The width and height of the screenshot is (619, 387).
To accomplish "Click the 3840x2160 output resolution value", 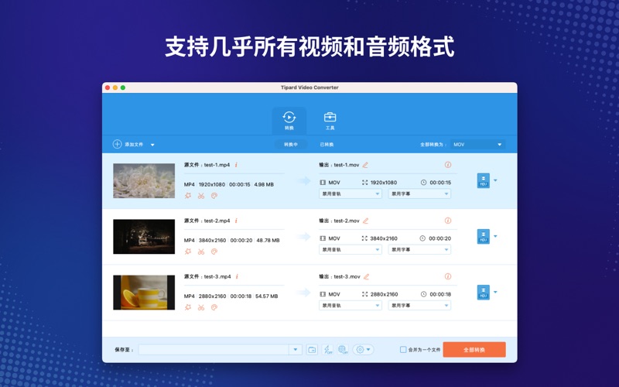I will click(384, 238).
